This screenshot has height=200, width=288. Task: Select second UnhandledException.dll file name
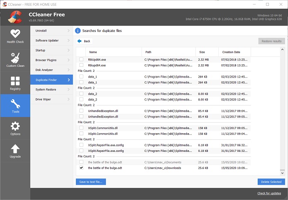coord(103,117)
